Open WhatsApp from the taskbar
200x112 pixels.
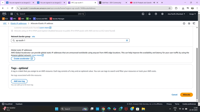[x=120, y=109]
